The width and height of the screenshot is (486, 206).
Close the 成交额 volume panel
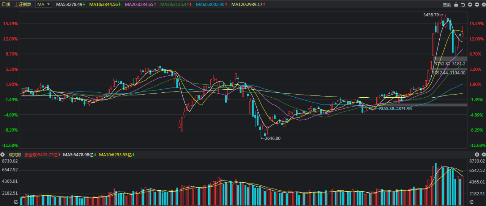pyautogui.click(x=477, y=155)
